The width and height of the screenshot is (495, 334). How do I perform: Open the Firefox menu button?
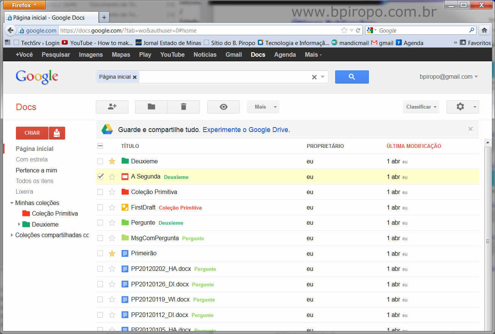25,5
